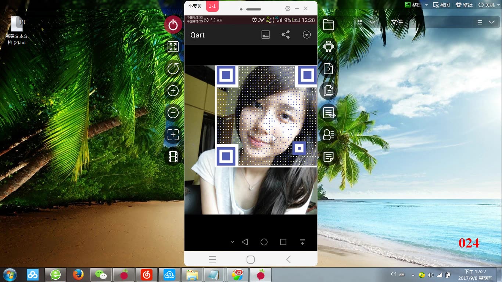Tap the Android home circle button

point(264,242)
